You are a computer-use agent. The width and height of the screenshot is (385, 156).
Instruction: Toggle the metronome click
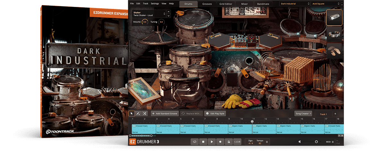(228, 142)
